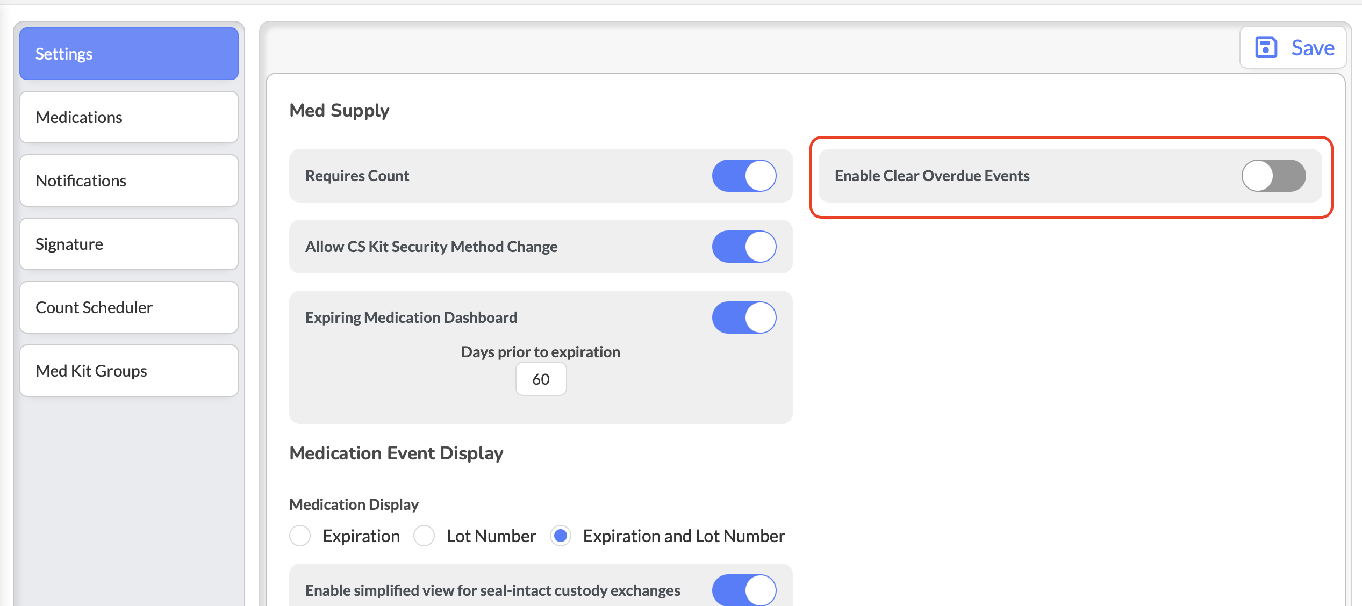Click the Requires Count label text
This screenshot has height=606, width=1362.
pyautogui.click(x=357, y=176)
